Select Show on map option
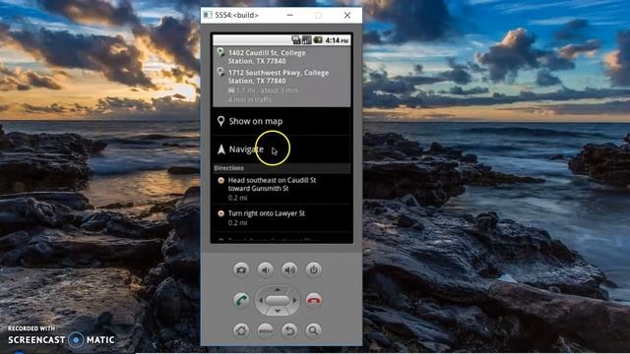630x354 pixels. 282,121
